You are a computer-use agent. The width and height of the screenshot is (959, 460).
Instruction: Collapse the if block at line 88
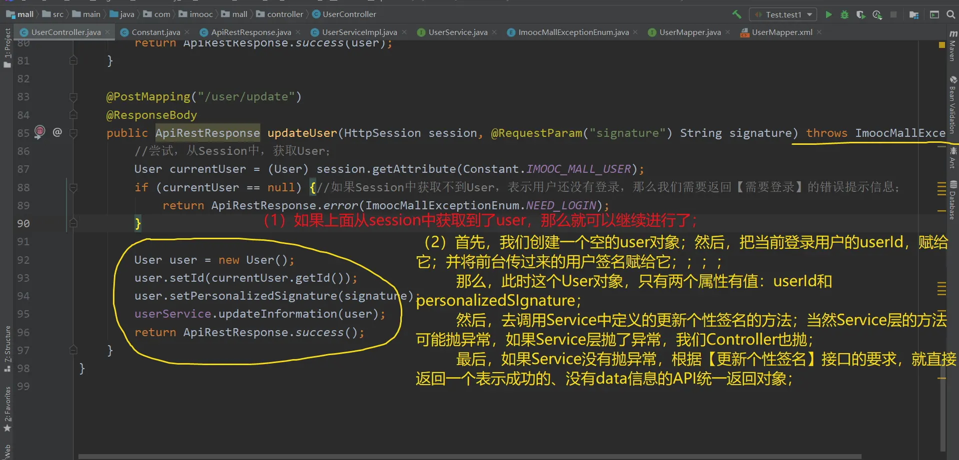73,188
